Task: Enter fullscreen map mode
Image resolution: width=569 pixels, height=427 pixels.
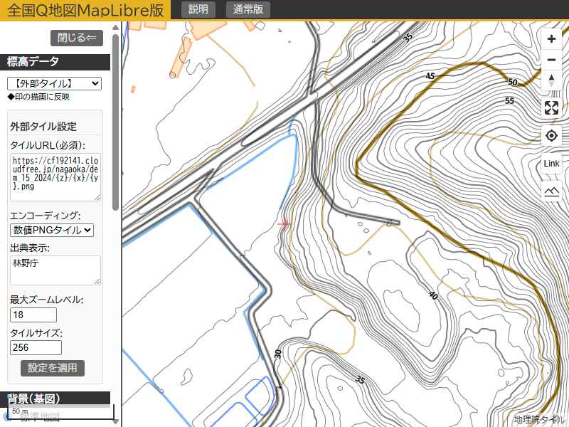Action: pyautogui.click(x=551, y=108)
